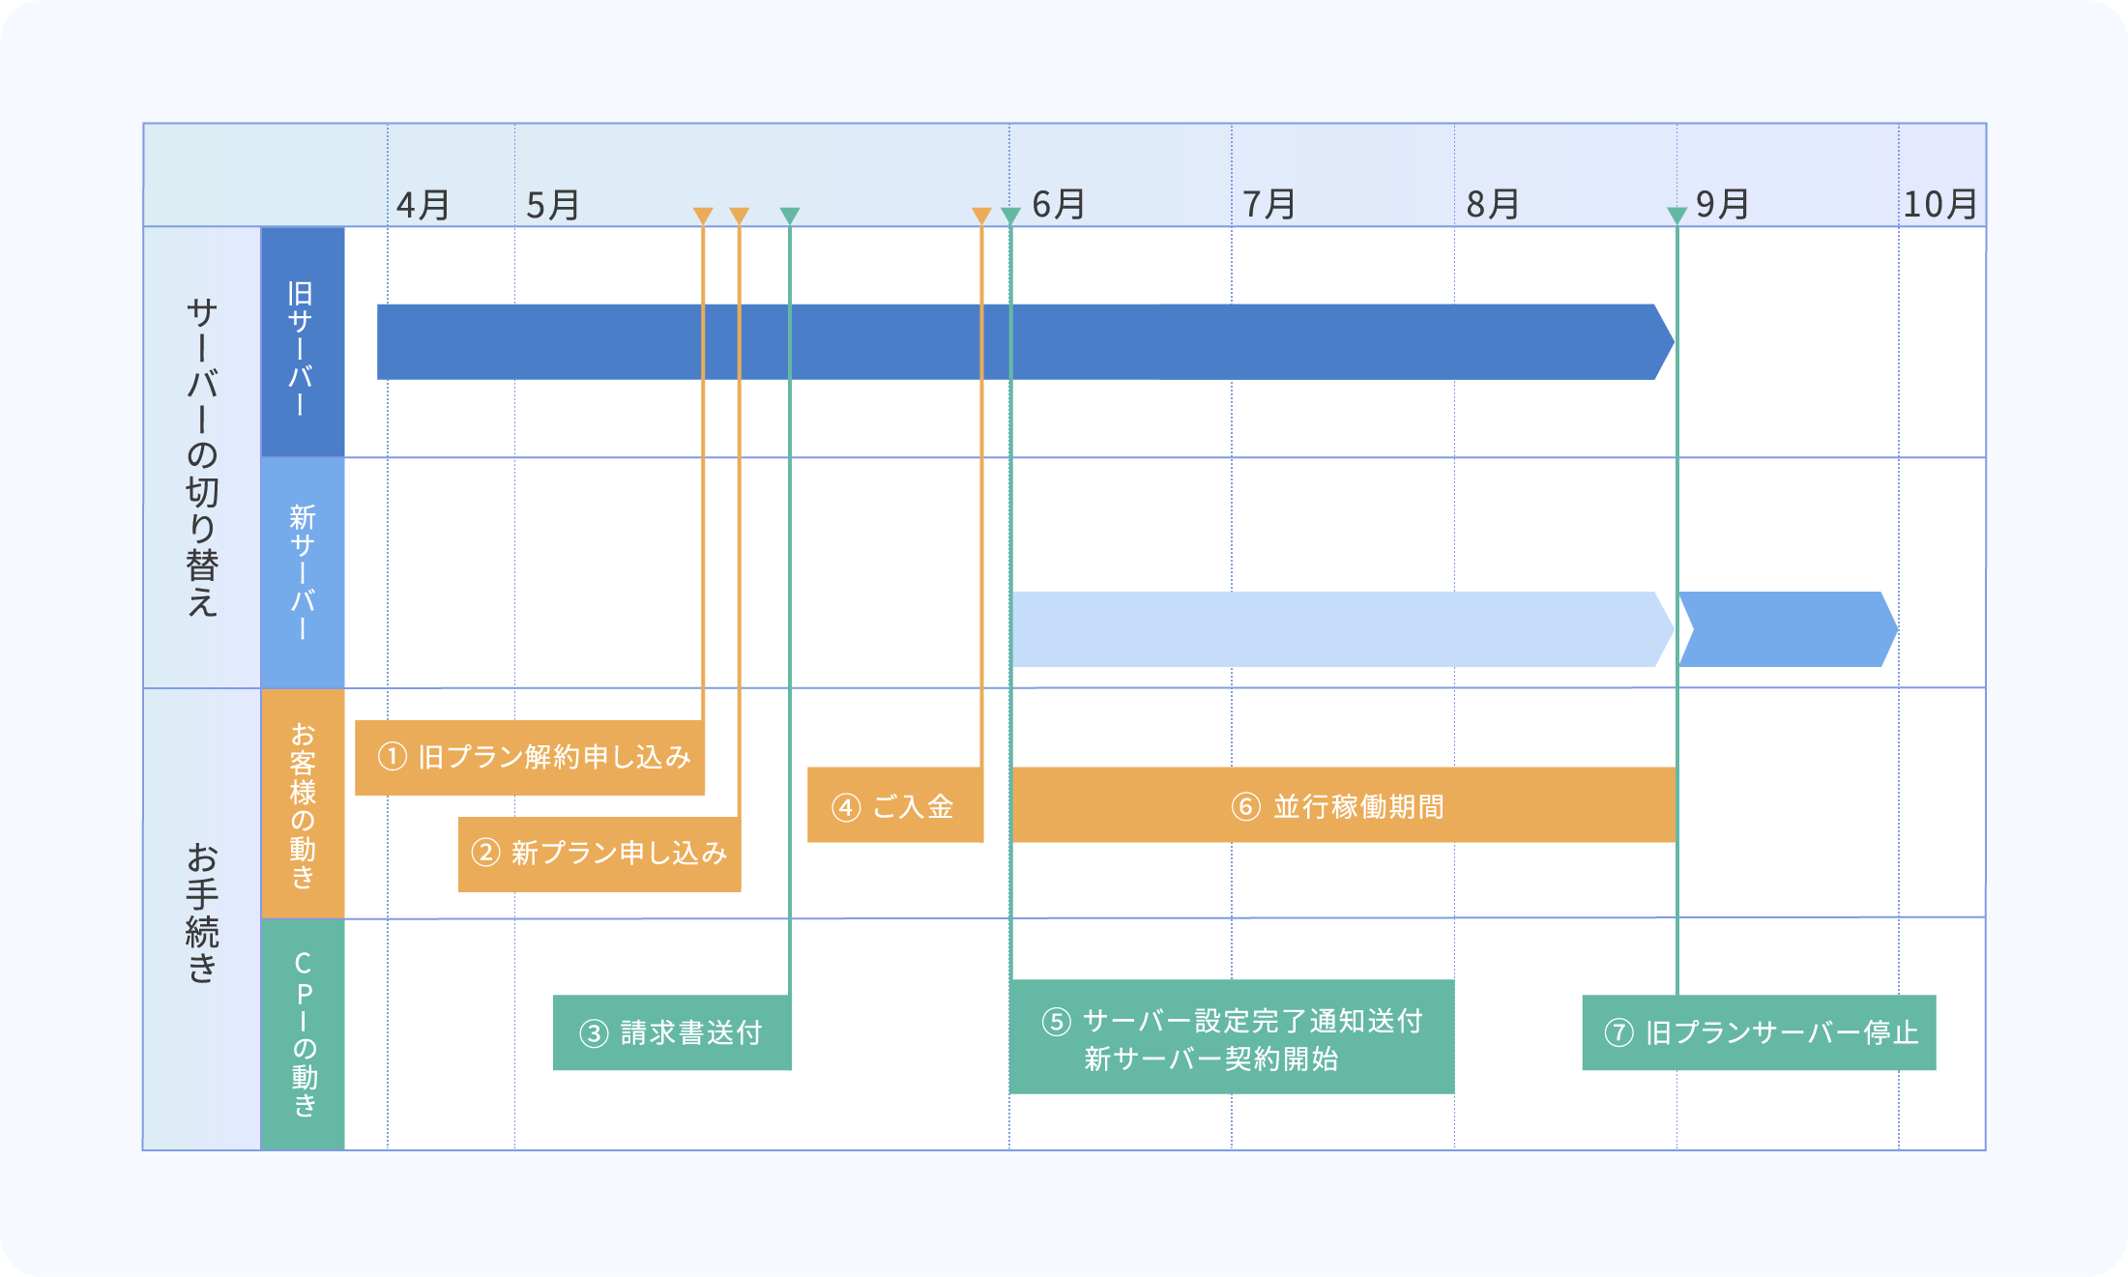This screenshot has width=2128, height=1277.
Task: Select the 10月 month label
Action: pyautogui.click(x=1940, y=203)
